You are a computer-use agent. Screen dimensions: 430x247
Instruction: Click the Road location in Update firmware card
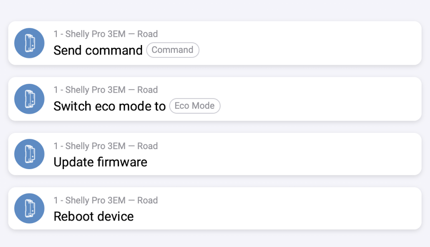coord(147,146)
